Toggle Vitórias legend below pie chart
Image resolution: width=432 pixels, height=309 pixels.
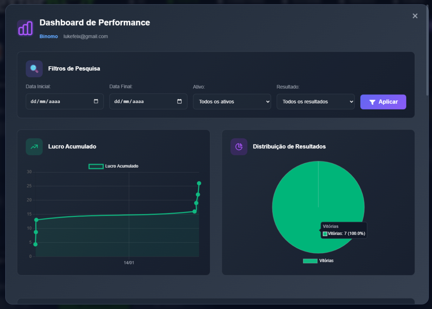click(x=318, y=261)
